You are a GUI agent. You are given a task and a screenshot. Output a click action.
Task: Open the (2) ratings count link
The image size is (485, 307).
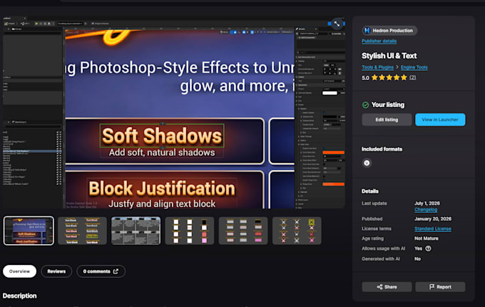(413, 77)
